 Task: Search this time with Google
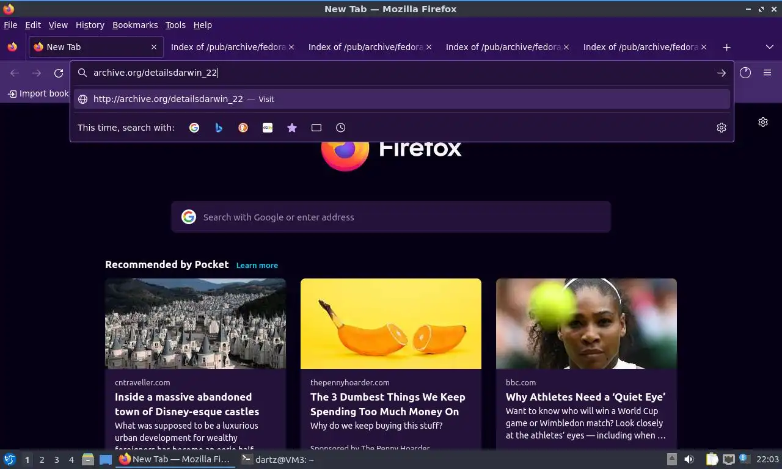point(194,128)
